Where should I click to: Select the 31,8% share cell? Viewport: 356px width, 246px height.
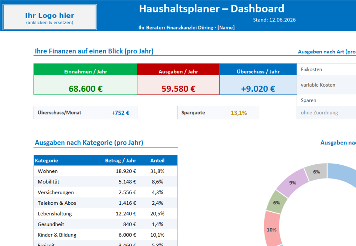[x=157, y=171]
